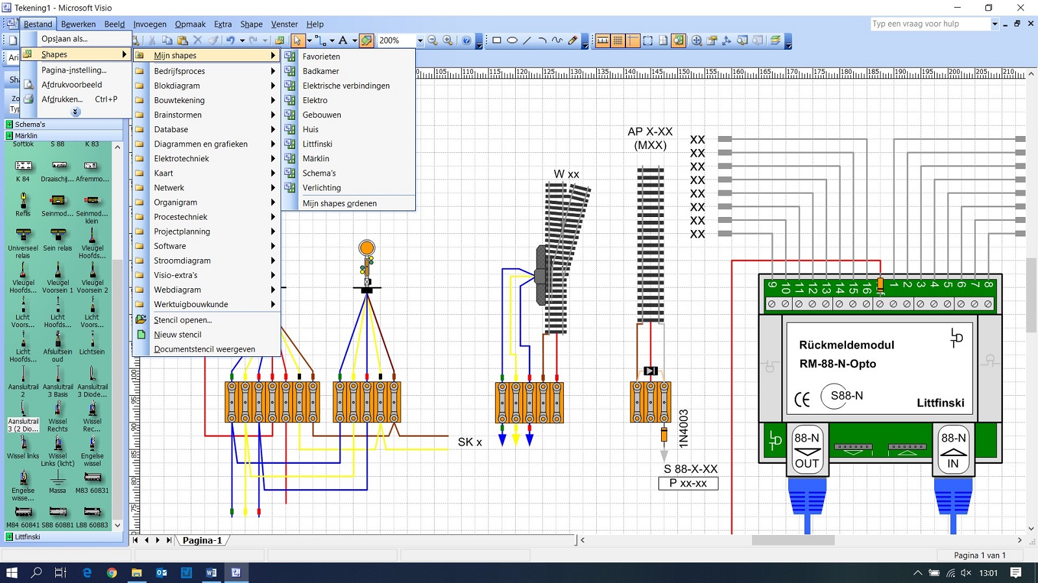Viewport: 1038px width, 583px height.
Task: Open the Help question mark icon
Action: click(x=466, y=40)
